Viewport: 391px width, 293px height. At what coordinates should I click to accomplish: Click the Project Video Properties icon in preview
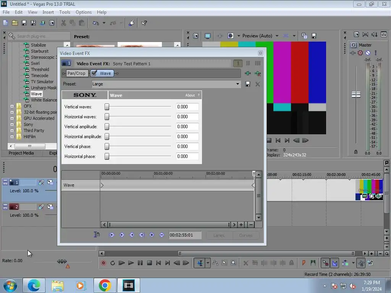pos(196,36)
